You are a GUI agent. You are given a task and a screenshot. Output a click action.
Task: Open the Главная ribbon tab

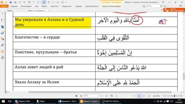coord(14,6)
